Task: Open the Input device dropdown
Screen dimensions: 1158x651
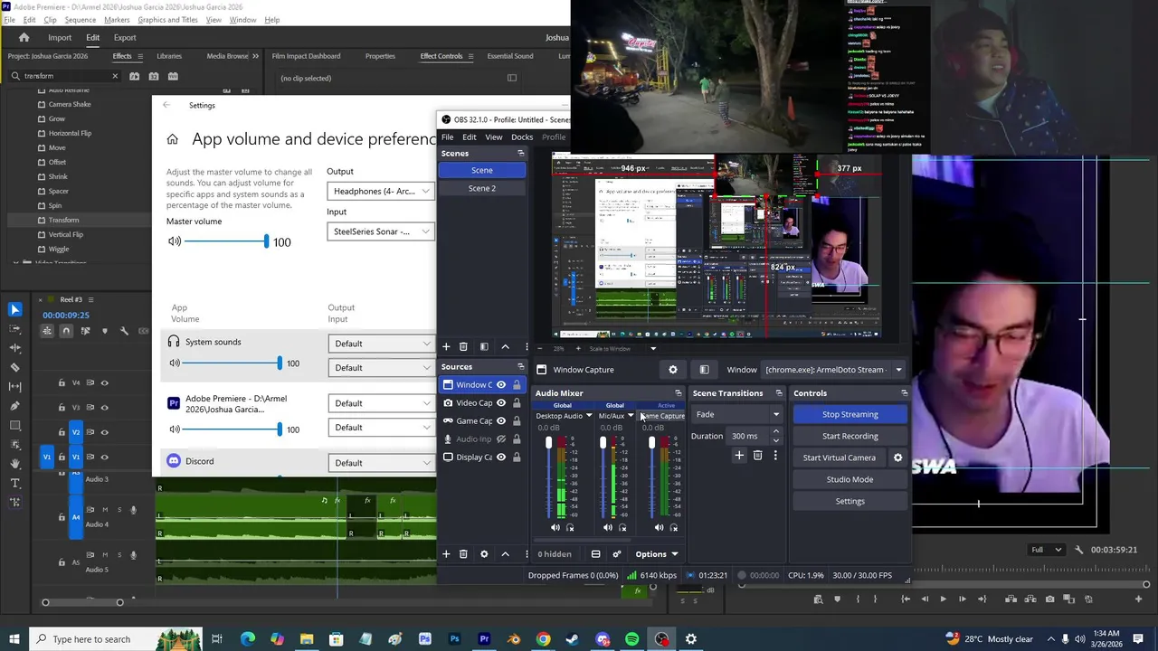Action: pos(381,231)
